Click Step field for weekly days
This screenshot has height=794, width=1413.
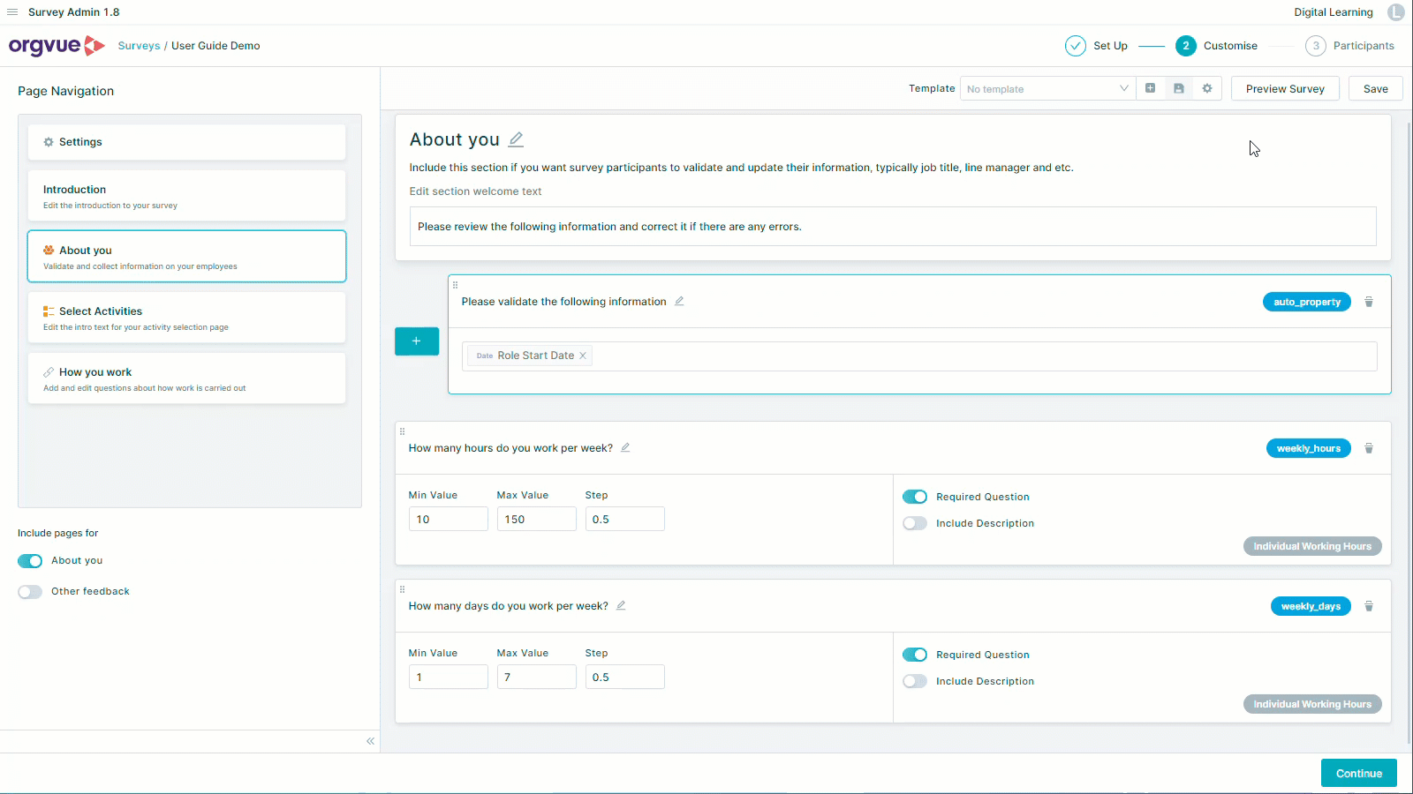coord(624,677)
